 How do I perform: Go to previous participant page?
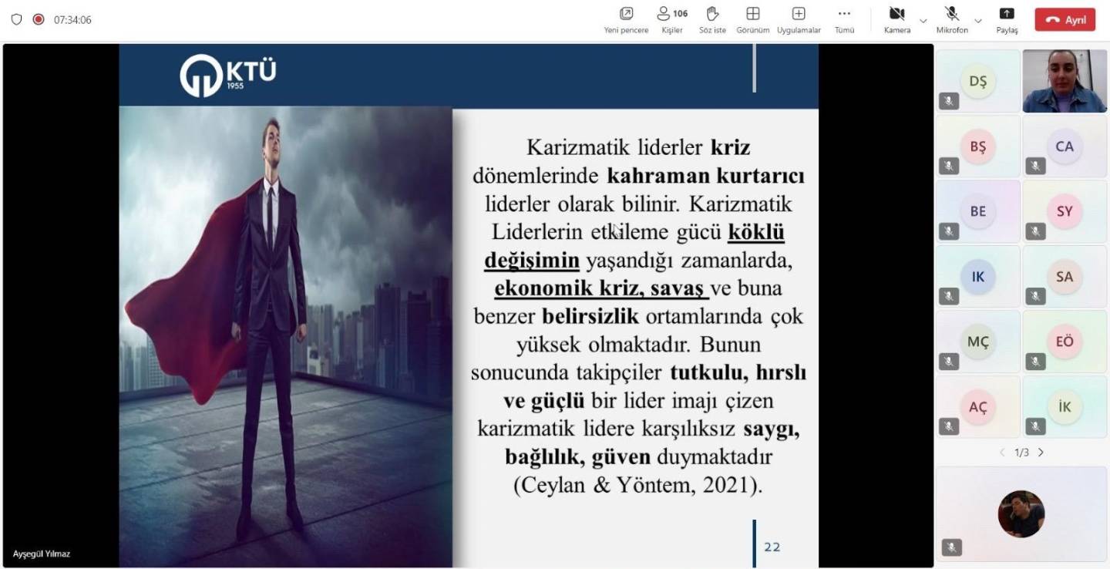[x=1002, y=453]
